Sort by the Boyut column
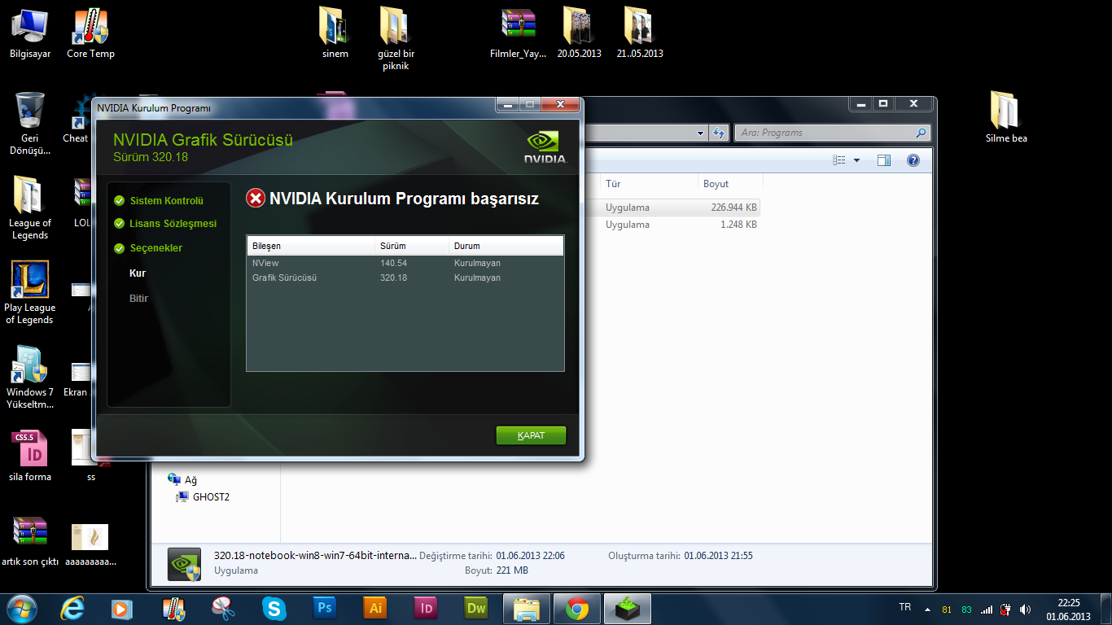 coord(729,184)
